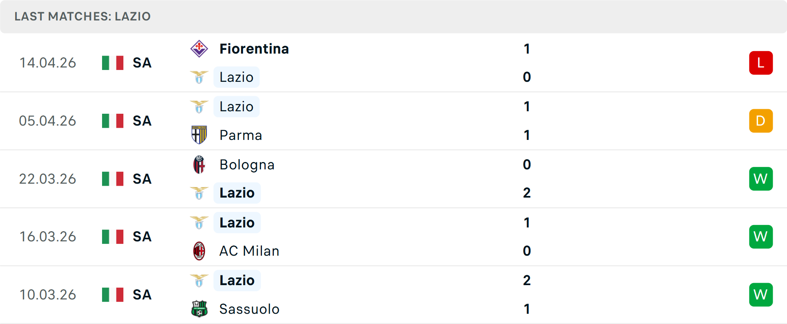Click the orange D draw badge
The height and width of the screenshot is (324, 787).
tap(761, 121)
